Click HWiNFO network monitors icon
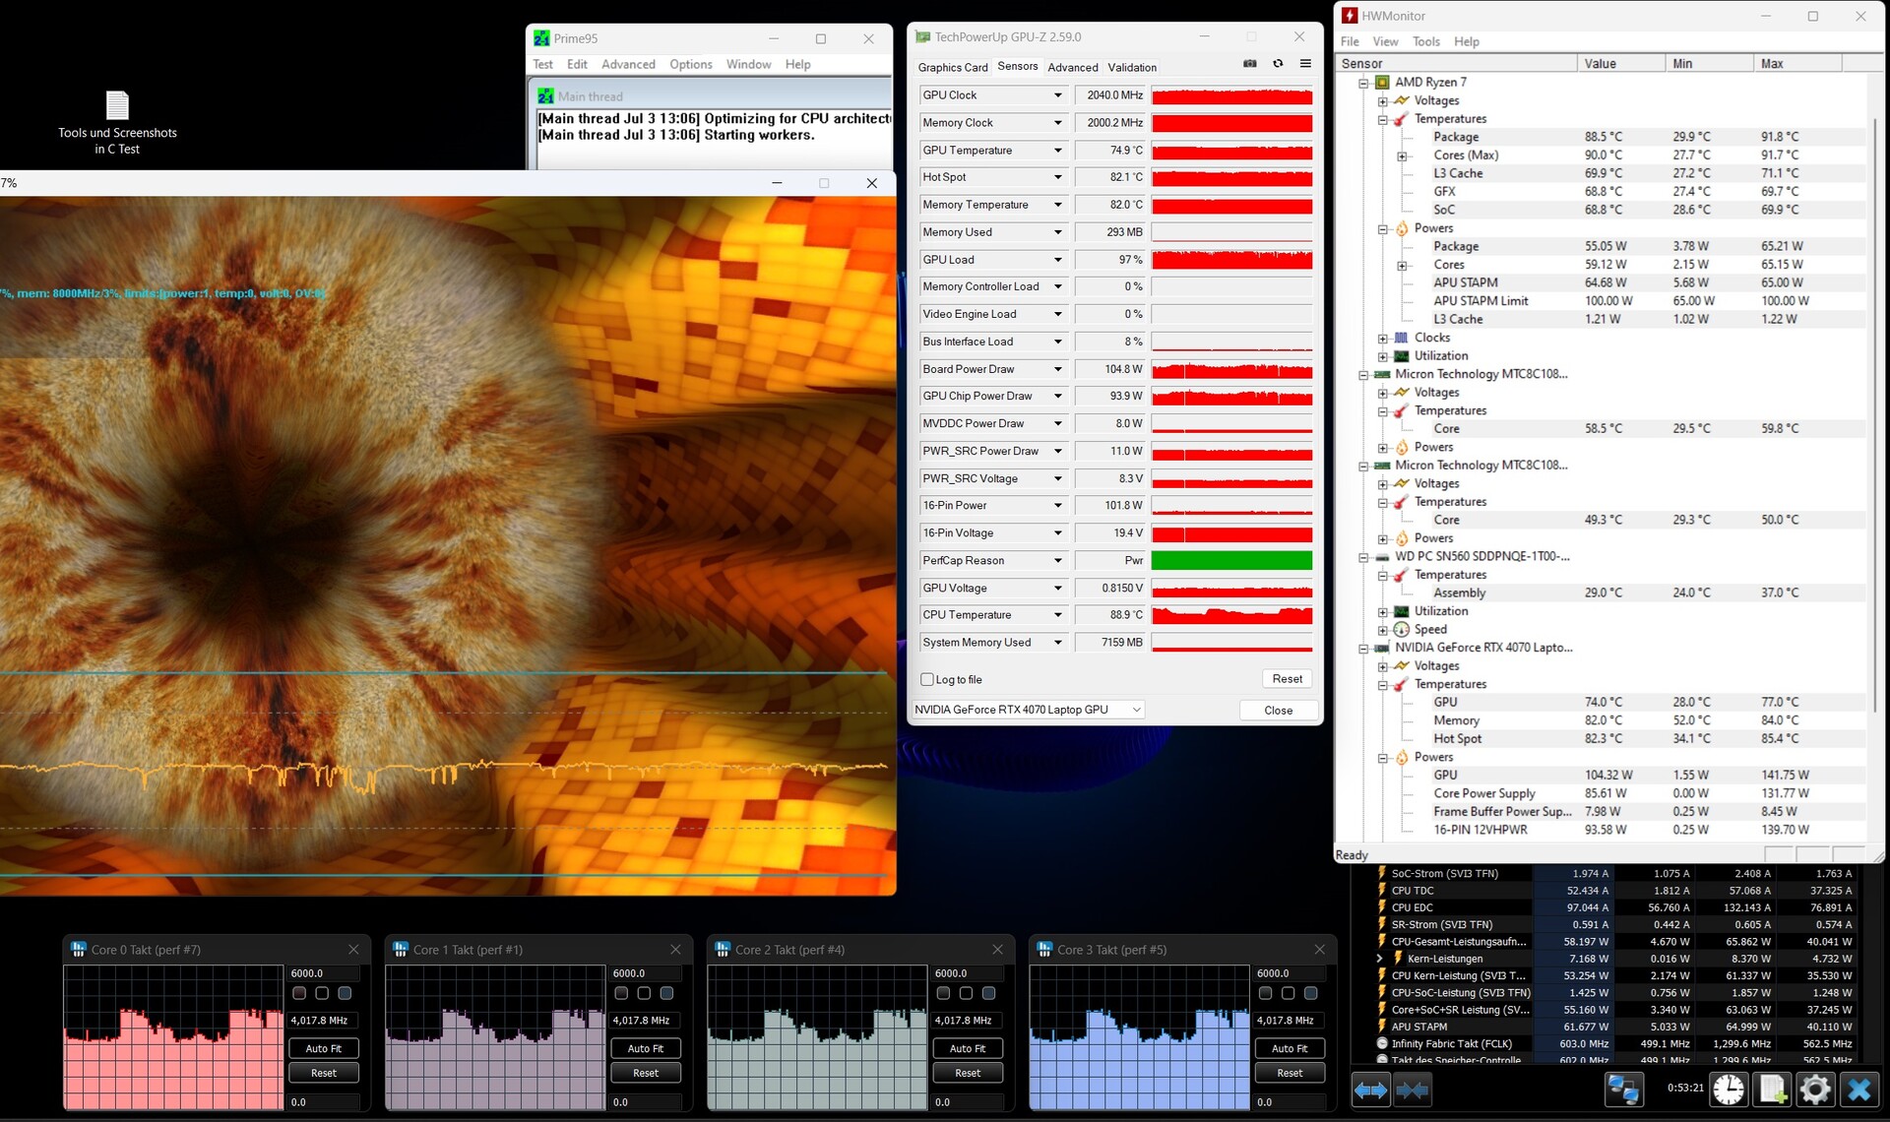 [x=1622, y=1090]
